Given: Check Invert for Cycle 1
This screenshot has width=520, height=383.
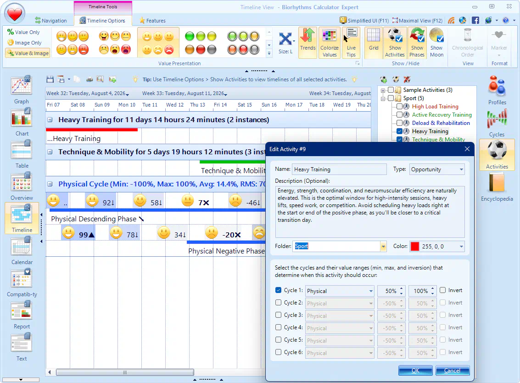Looking at the screenshot, I should 442,290.
